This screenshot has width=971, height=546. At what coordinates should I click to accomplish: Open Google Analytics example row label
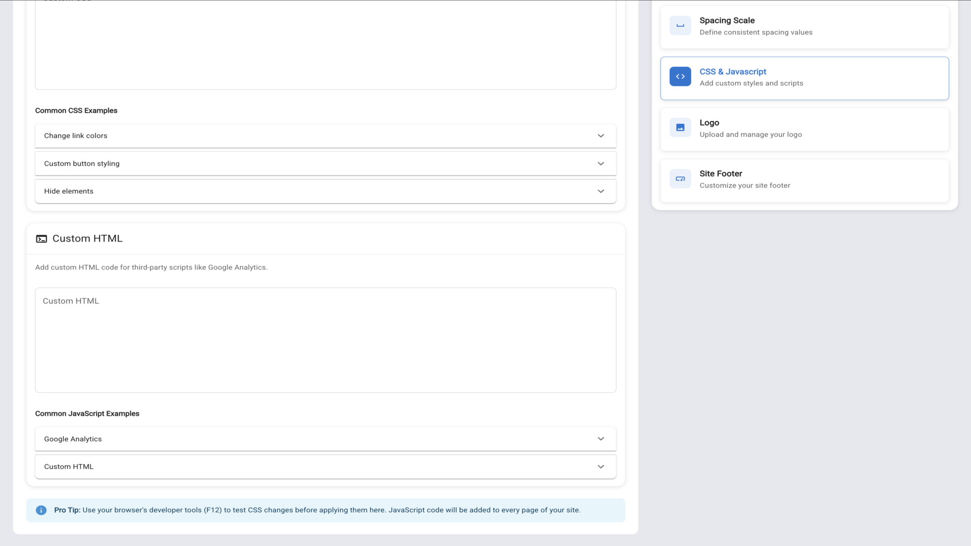pos(73,439)
